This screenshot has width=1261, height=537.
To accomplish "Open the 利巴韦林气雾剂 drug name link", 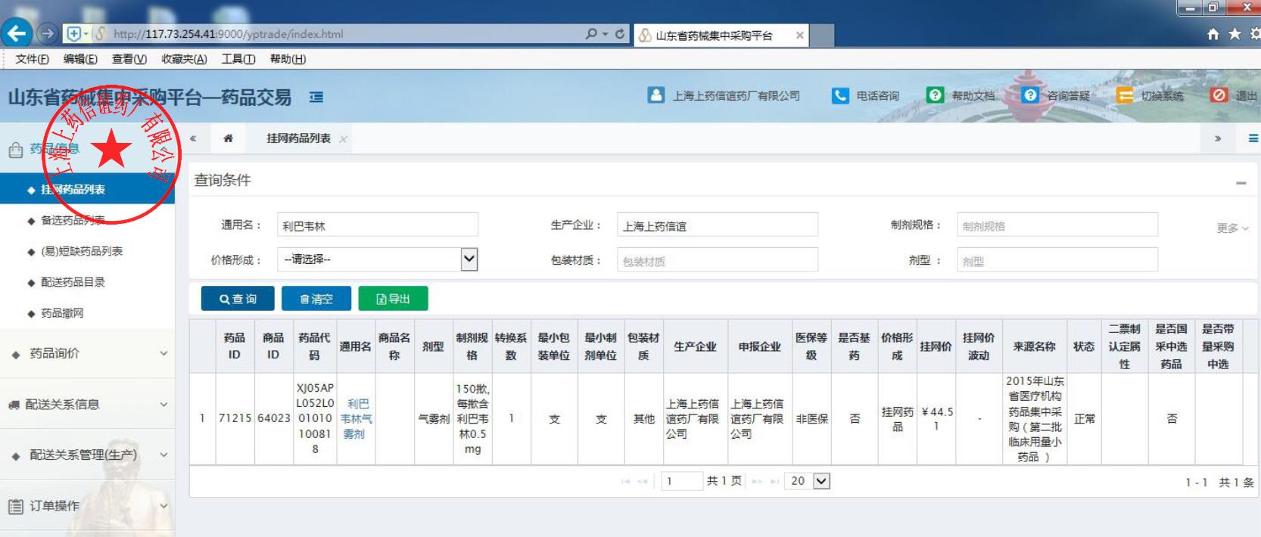I will point(356,419).
